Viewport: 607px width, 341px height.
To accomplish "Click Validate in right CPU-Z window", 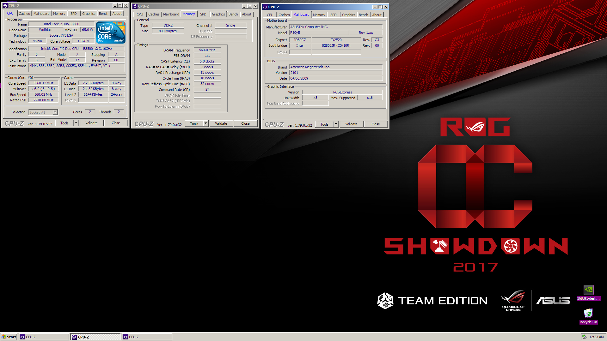I will tap(351, 124).
